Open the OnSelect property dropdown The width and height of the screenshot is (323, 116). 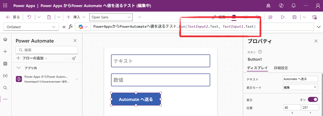(x=31, y=27)
